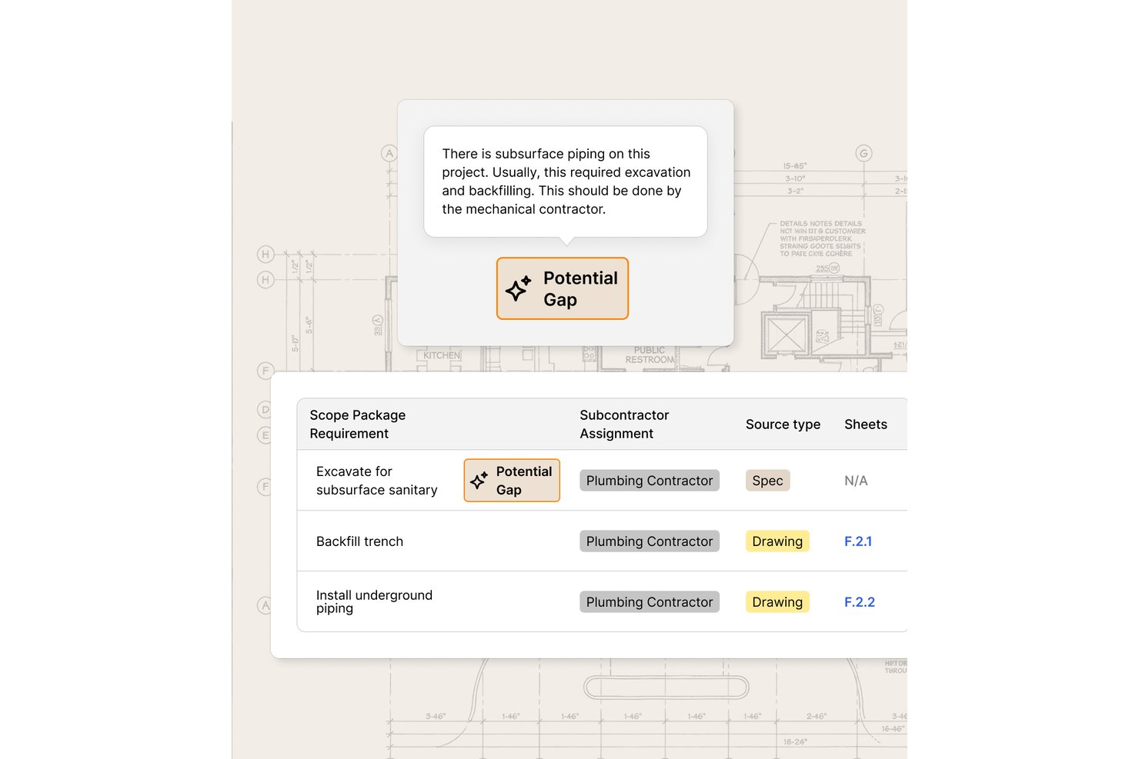Click grid marker G on blueprint
This screenshot has height=759, width=1139.
click(864, 153)
